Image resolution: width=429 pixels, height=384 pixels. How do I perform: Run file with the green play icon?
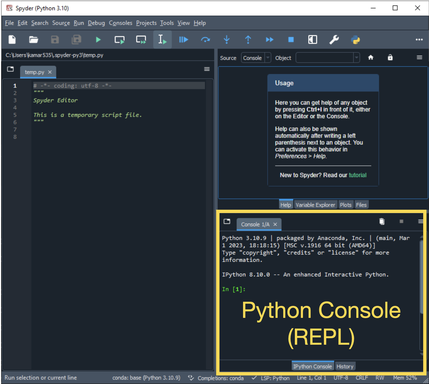click(x=98, y=40)
